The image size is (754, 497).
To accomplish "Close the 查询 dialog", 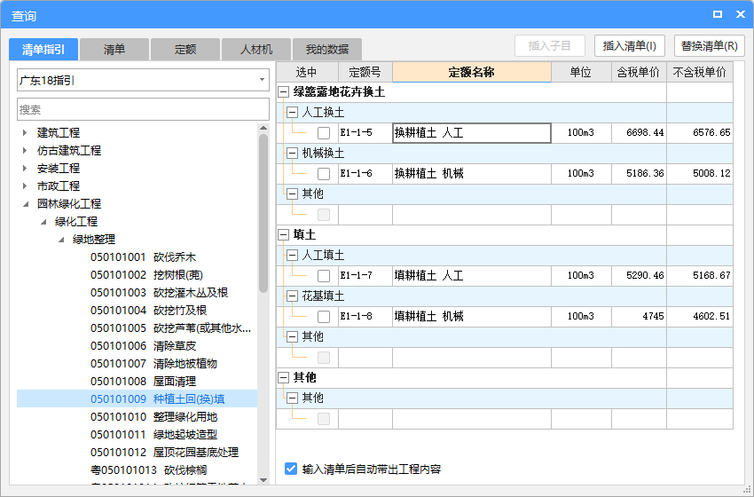I will click(x=741, y=14).
